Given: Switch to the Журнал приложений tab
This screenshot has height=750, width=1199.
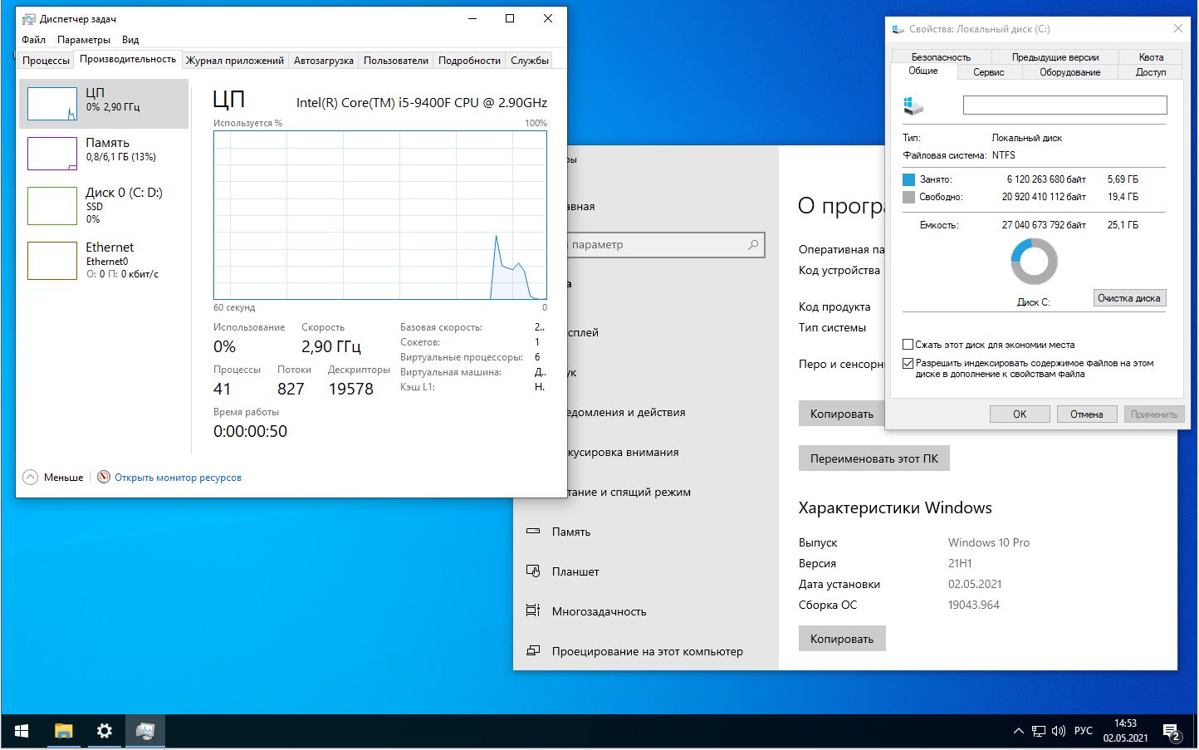Looking at the screenshot, I should (235, 61).
